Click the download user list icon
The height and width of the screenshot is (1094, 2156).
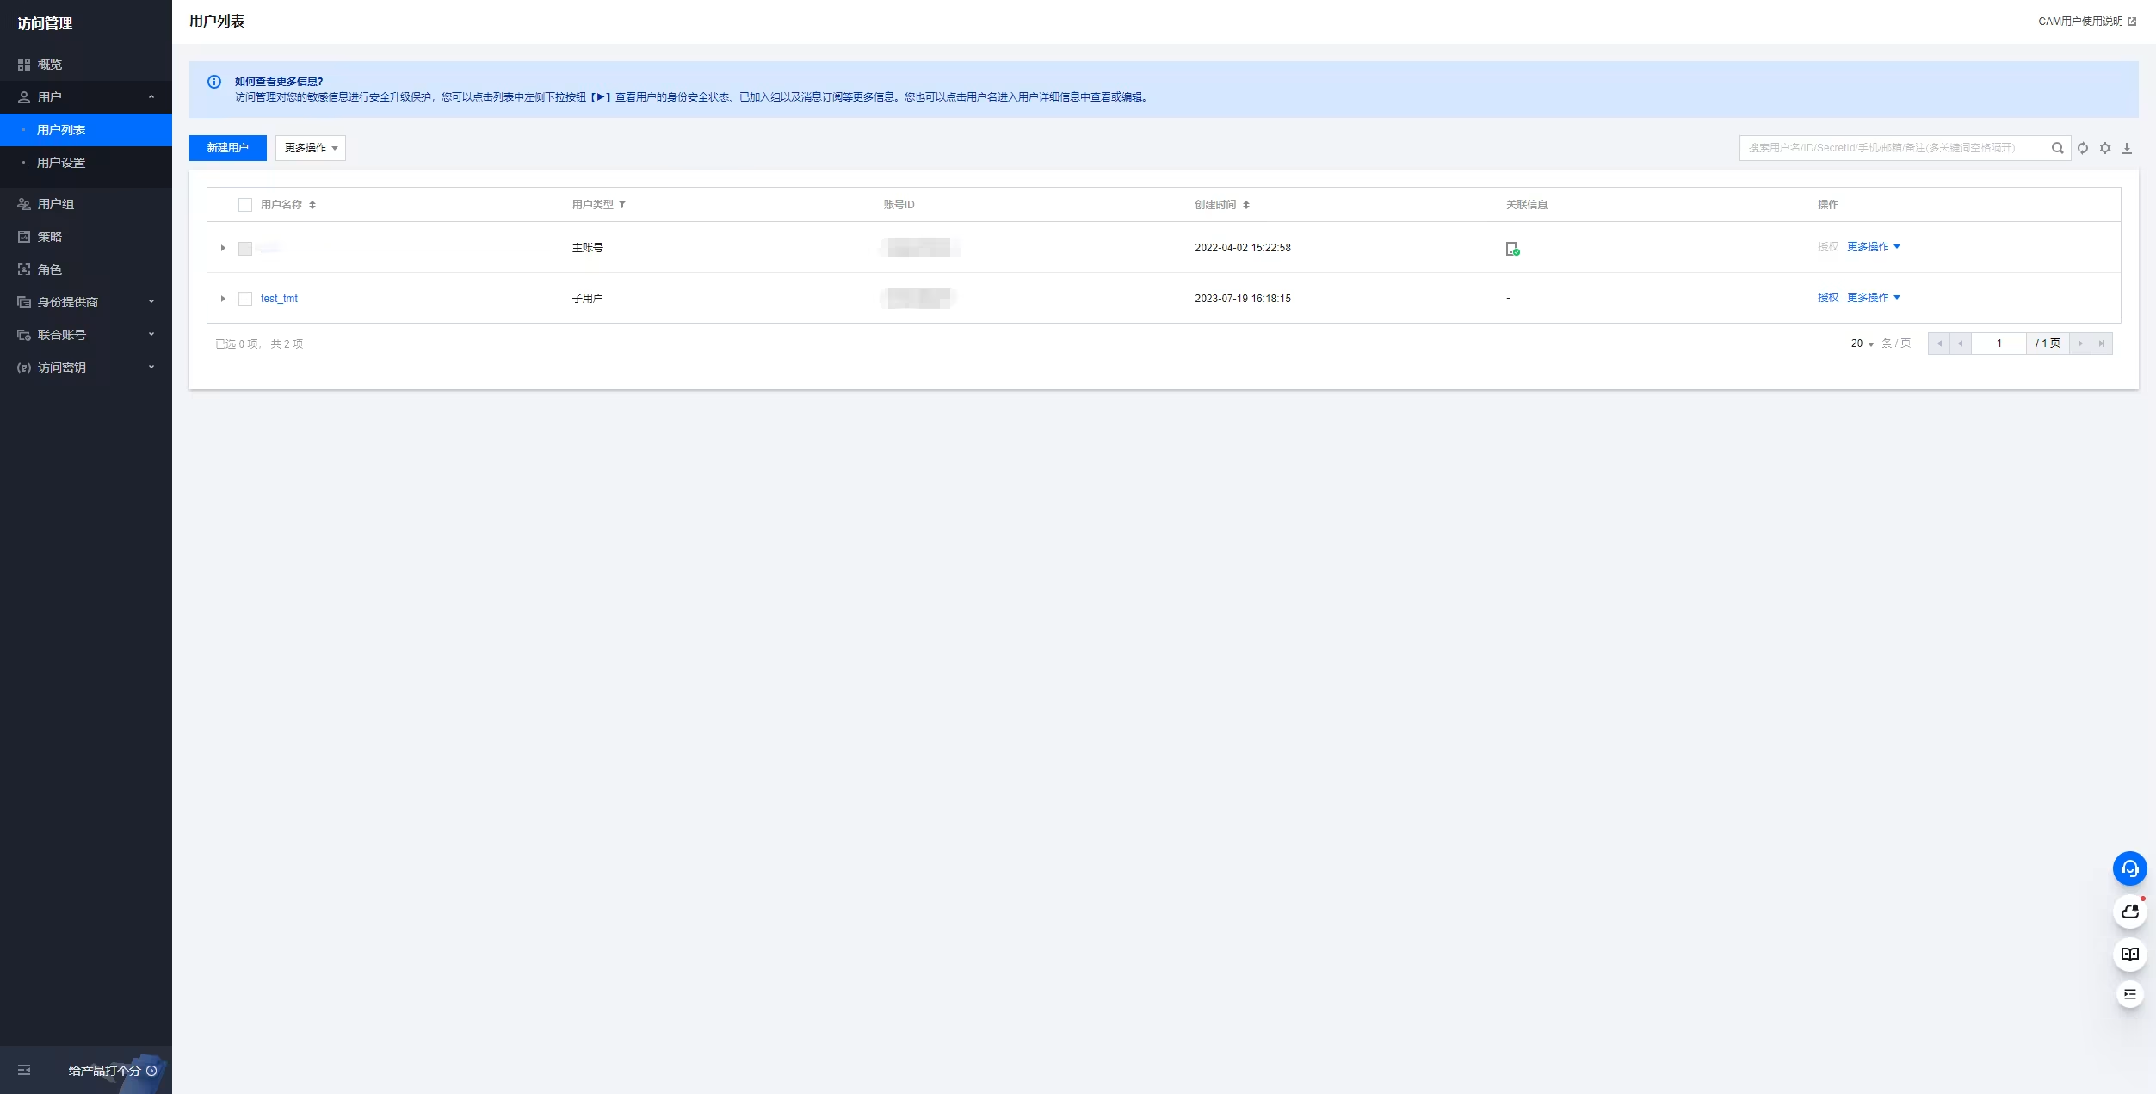[x=2127, y=148]
